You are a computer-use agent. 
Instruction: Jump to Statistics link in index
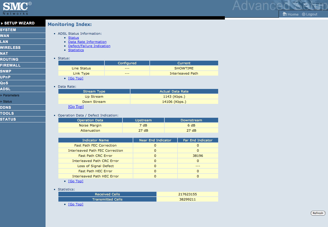[76, 50]
